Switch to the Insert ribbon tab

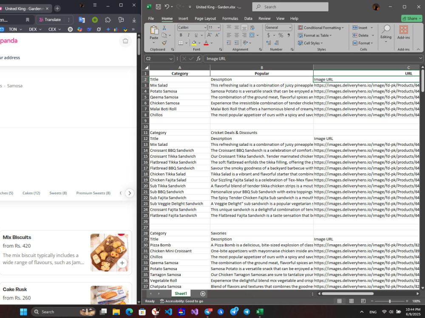(x=183, y=18)
